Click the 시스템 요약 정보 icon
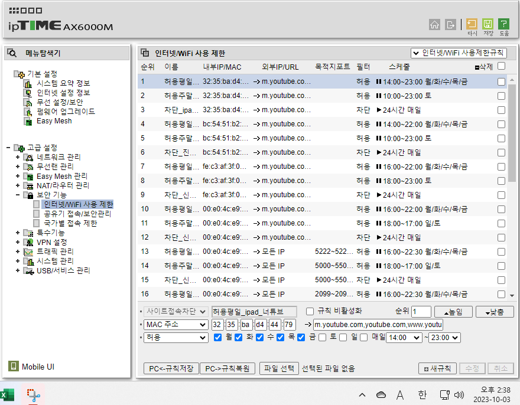 coord(28,83)
